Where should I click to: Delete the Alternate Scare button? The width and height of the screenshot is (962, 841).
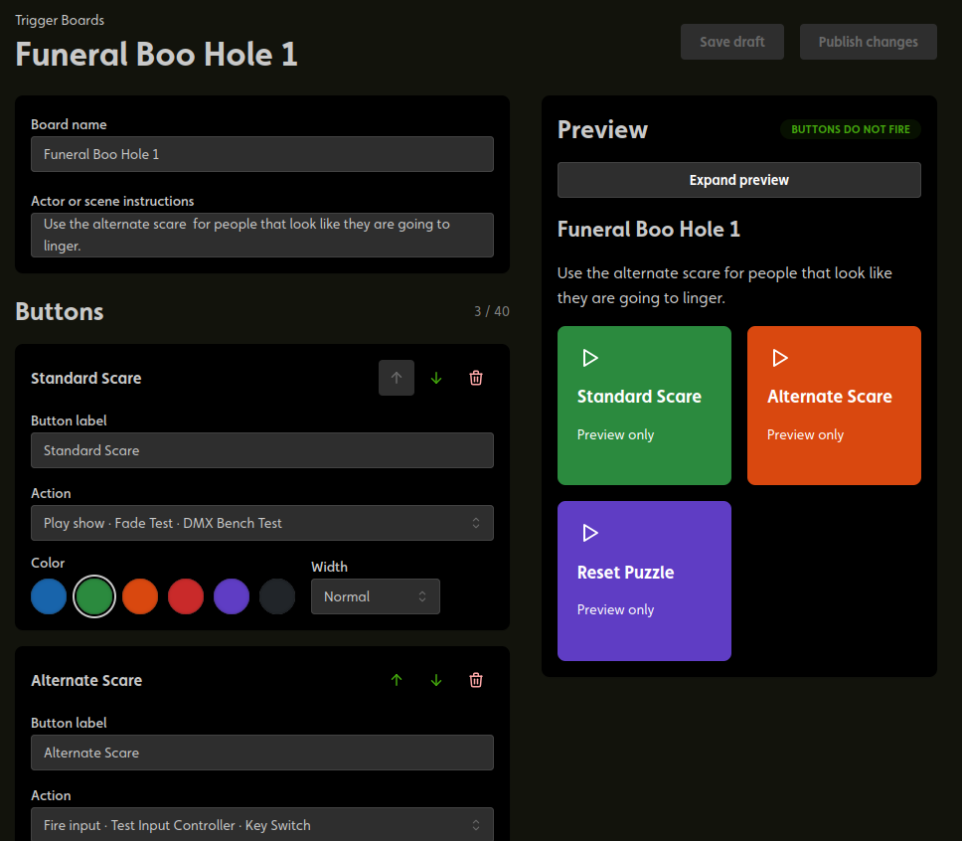coord(475,680)
